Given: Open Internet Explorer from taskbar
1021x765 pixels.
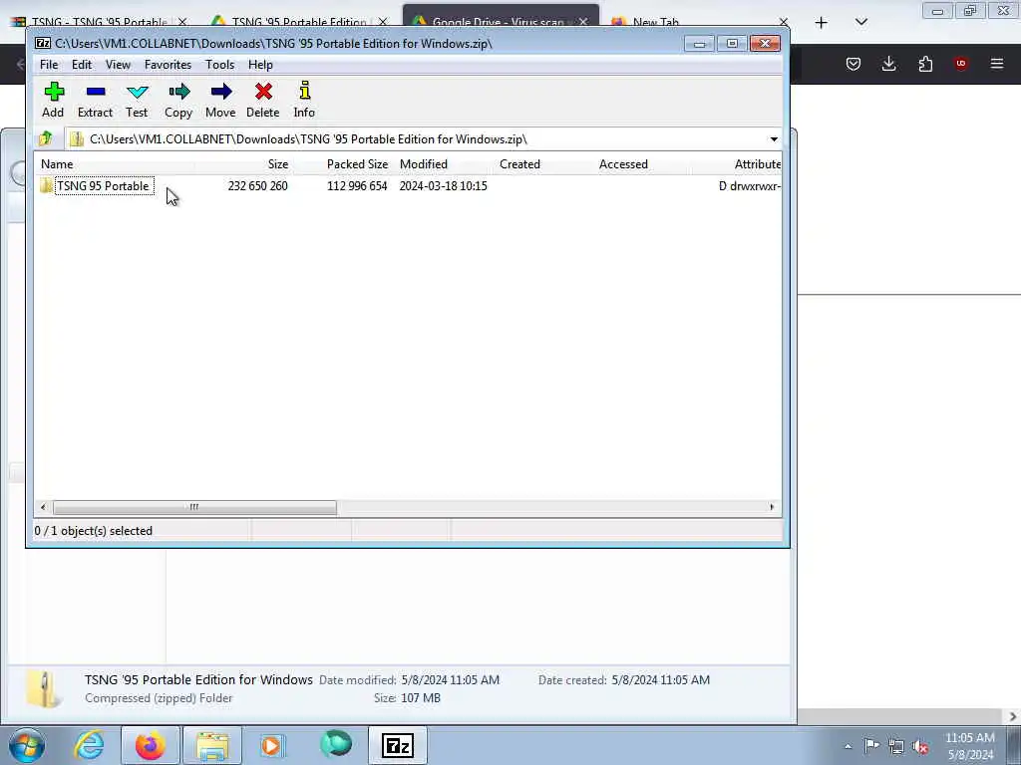Looking at the screenshot, I should 89,745.
